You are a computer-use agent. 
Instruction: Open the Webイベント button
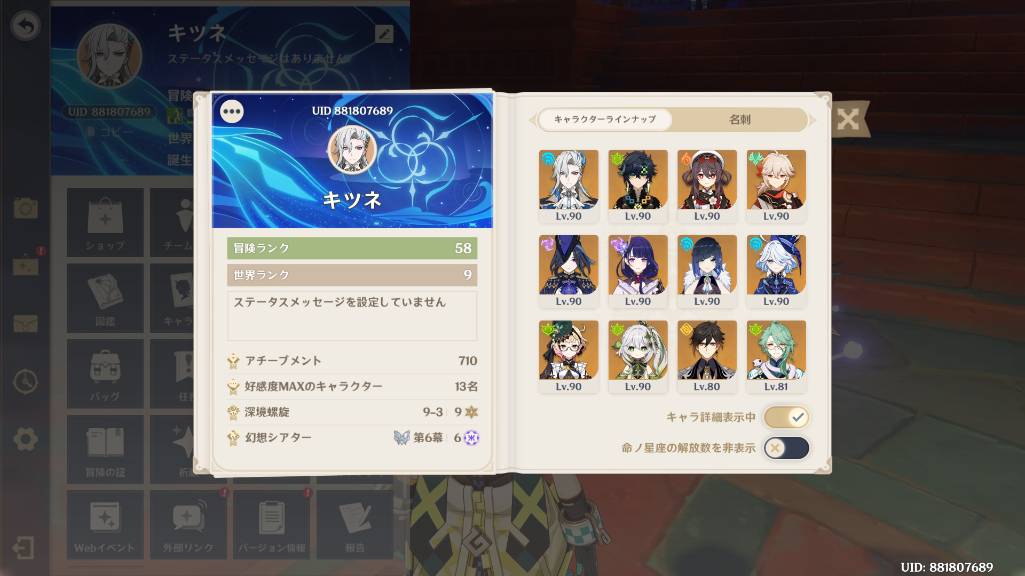(105, 525)
